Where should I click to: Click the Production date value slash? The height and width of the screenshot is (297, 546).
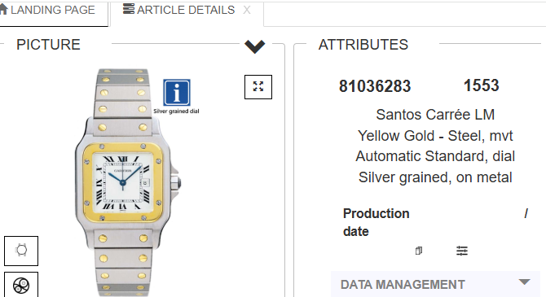pyautogui.click(x=526, y=213)
